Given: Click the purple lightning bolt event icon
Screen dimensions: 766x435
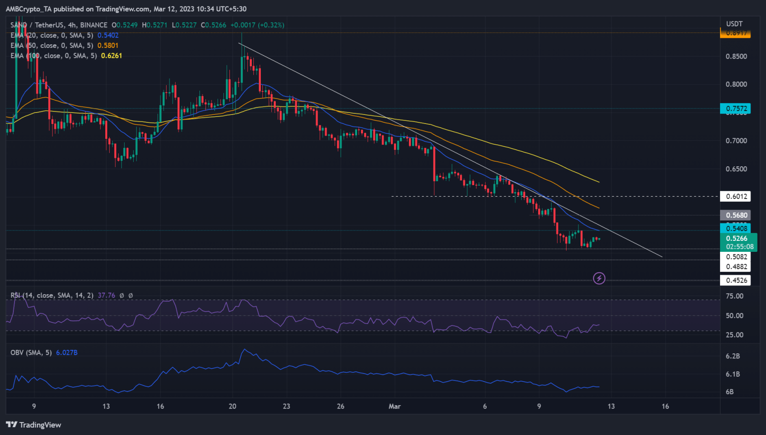Looking at the screenshot, I should [599, 278].
